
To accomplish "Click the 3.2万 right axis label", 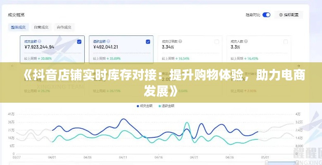I will click(x=299, y=122).
